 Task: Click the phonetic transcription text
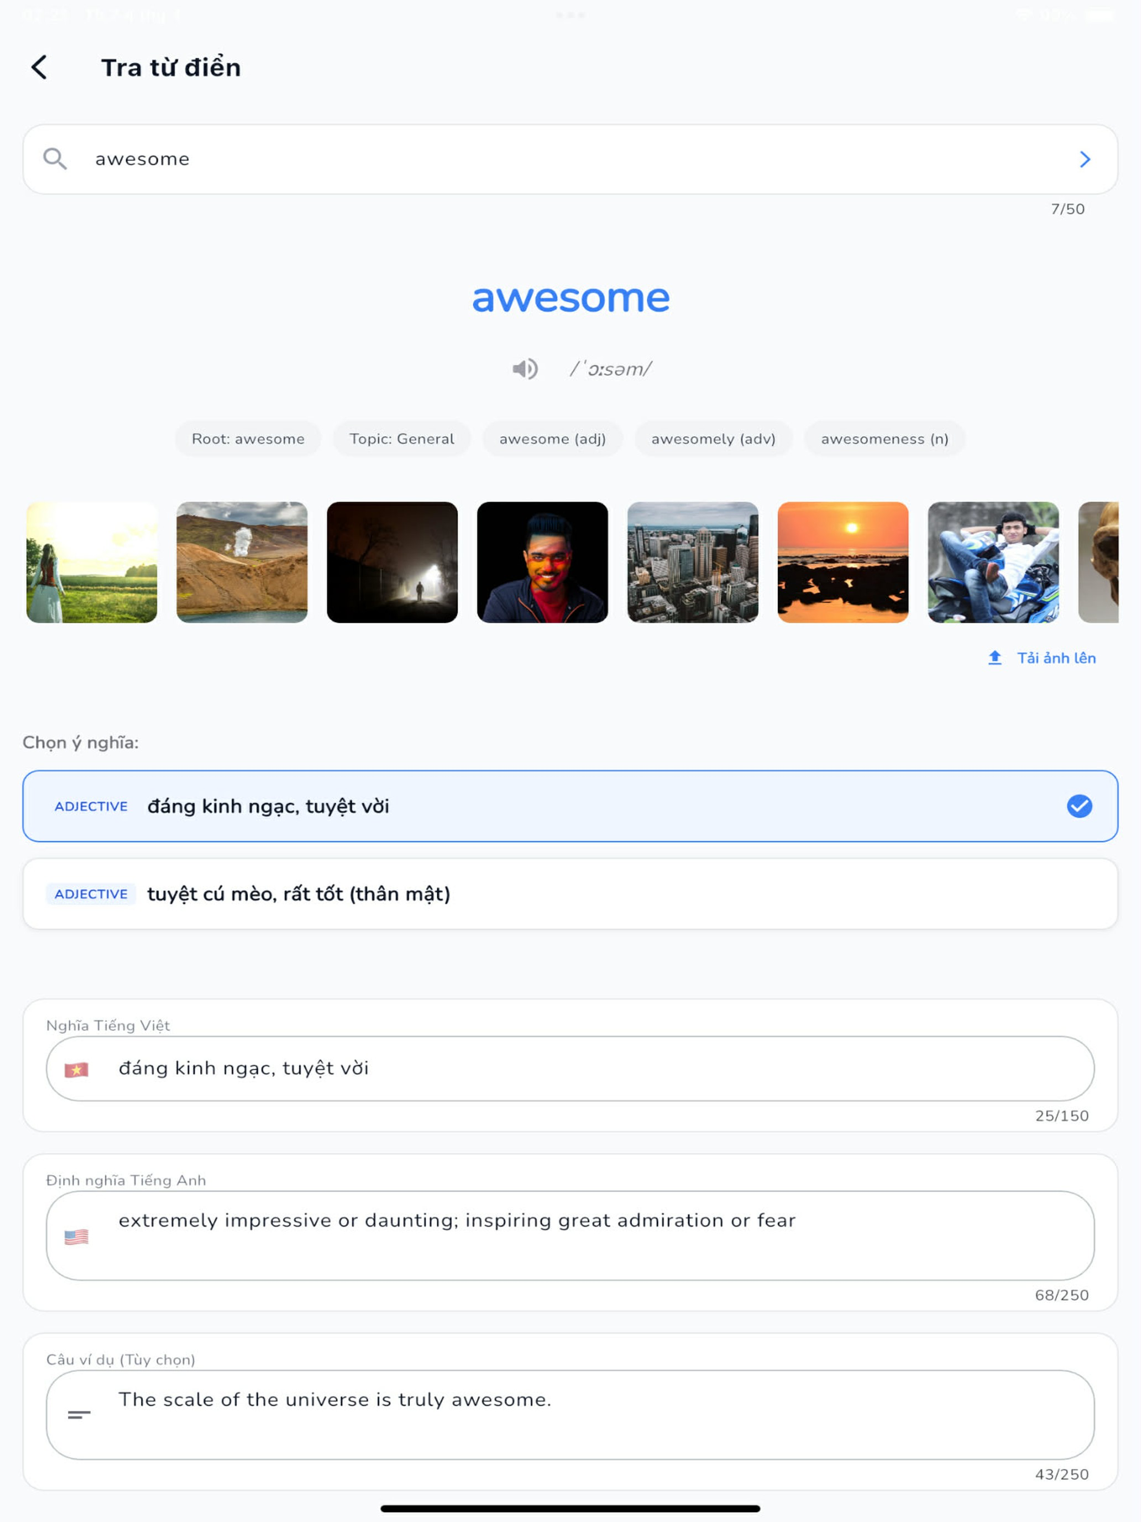tap(610, 369)
